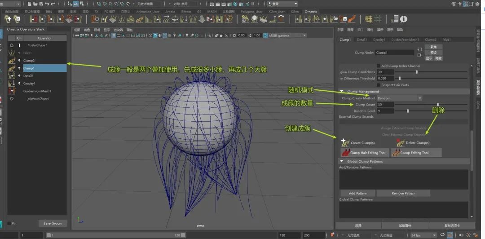This screenshot has height=239, width=485.
Task: Click the yellow grid icon on Ornatrix shelf
Action: point(369,19)
